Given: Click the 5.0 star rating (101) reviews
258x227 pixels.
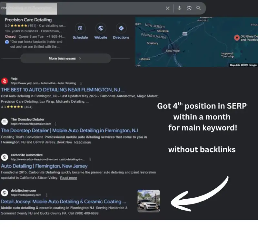Looking at the screenshot, I should 21,26.
